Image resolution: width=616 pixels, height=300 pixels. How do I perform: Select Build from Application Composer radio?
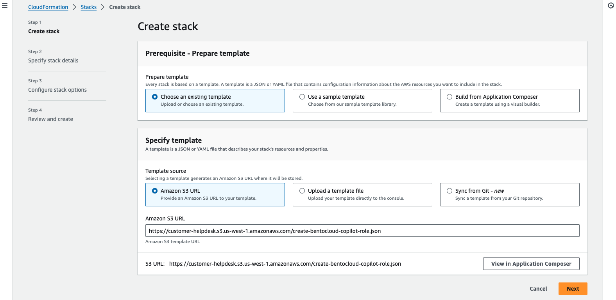coord(449,97)
